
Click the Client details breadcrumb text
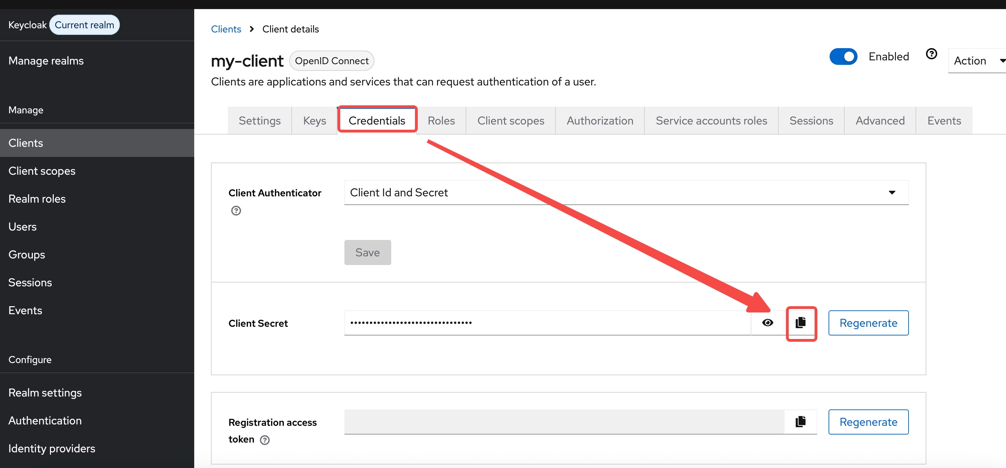pyautogui.click(x=291, y=29)
